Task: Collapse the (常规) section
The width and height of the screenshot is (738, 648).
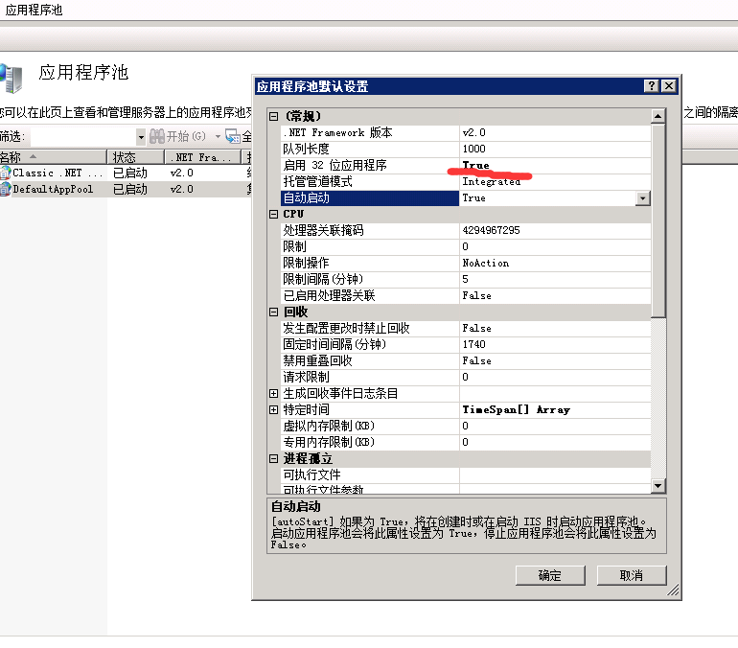Action: pos(273,116)
